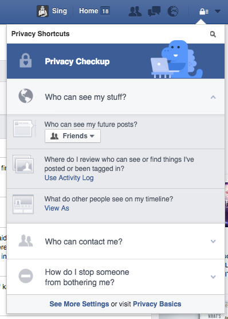This screenshot has height=319, width=228.
Task: Click the View As link
Action: click(x=57, y=208)
